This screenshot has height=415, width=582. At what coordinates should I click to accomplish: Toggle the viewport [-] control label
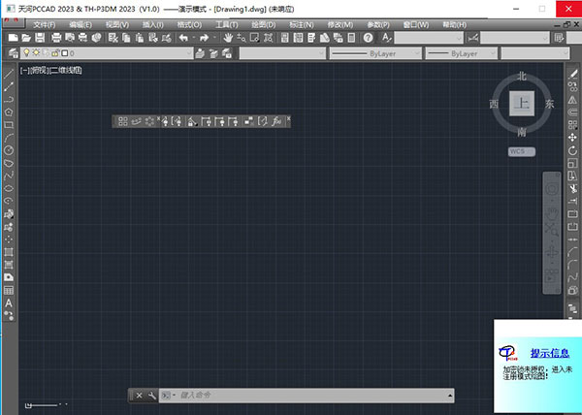click(x=24, y=71)
